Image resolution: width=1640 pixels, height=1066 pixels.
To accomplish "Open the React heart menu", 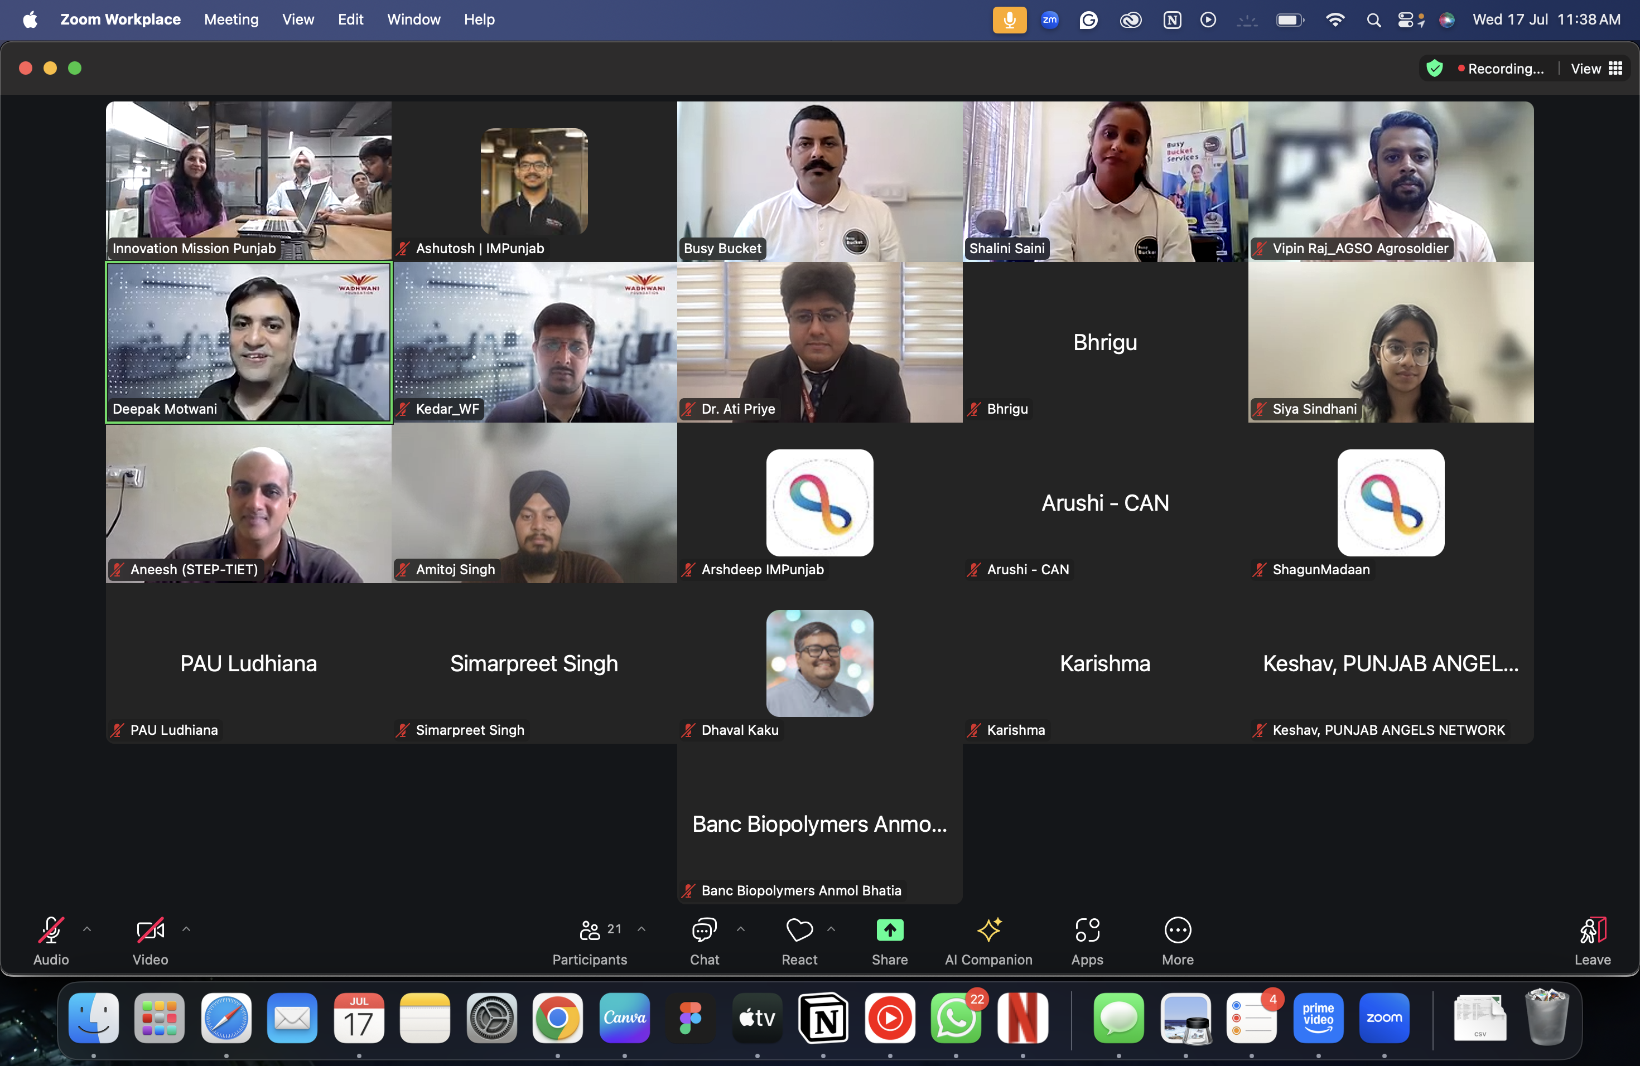I will (799, 931).
